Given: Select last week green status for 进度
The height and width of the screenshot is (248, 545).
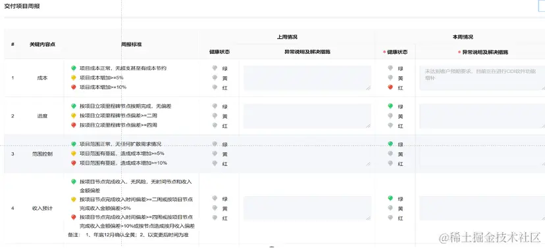Looking at the screenshot, I should coord(215,106).
